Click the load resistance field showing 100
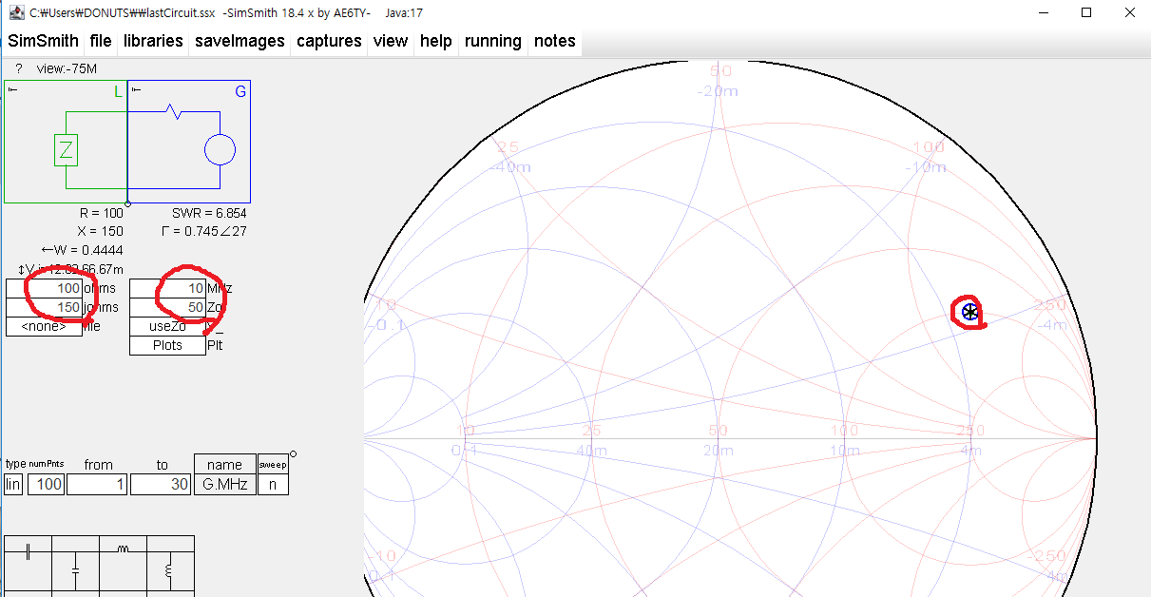This screenshot has height=597, width=1151. pyautogui.click(x=45, y=288)
